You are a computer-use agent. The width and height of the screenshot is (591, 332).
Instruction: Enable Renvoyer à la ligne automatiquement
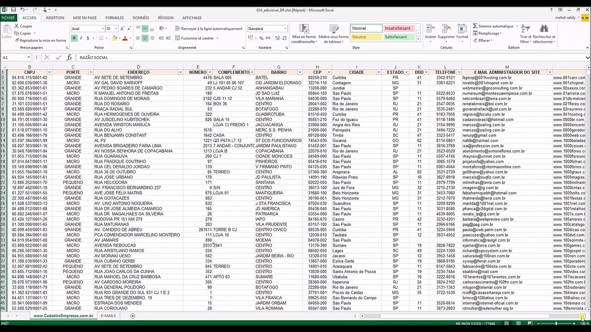click(x=209, y=29)
